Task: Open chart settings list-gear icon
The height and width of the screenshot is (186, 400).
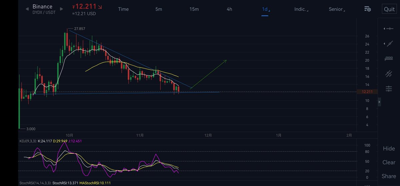Action: (x=368, y=9)
